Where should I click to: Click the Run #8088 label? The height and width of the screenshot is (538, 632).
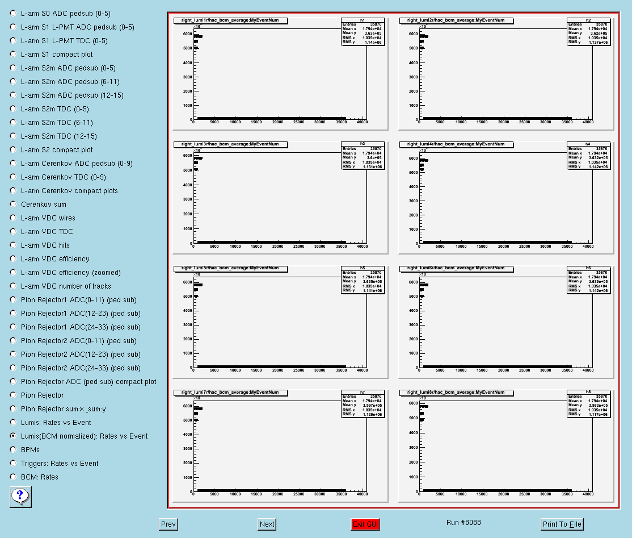(464, 523)
